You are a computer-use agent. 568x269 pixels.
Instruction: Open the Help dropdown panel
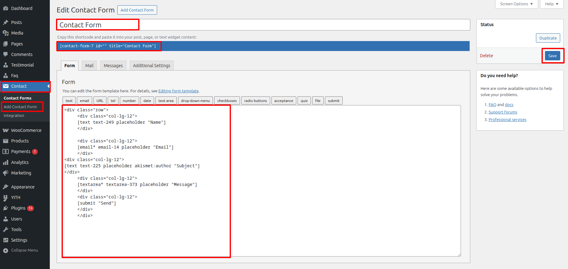[x=552, y=4]
